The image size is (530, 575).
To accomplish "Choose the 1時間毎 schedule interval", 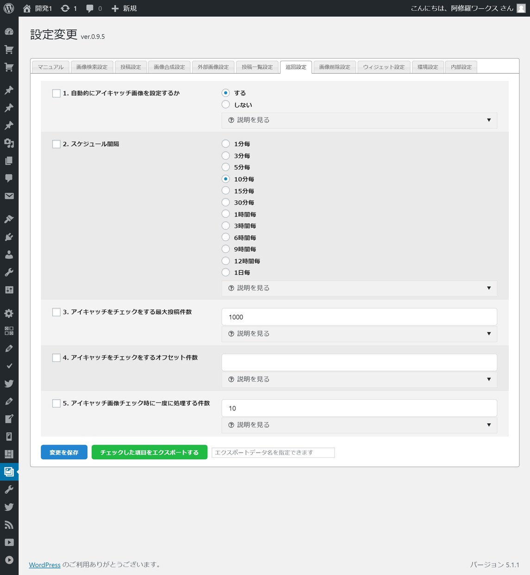I will [226, 214].
